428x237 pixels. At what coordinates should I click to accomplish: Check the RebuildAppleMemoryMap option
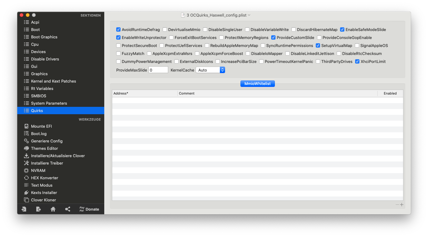point(207,46)
